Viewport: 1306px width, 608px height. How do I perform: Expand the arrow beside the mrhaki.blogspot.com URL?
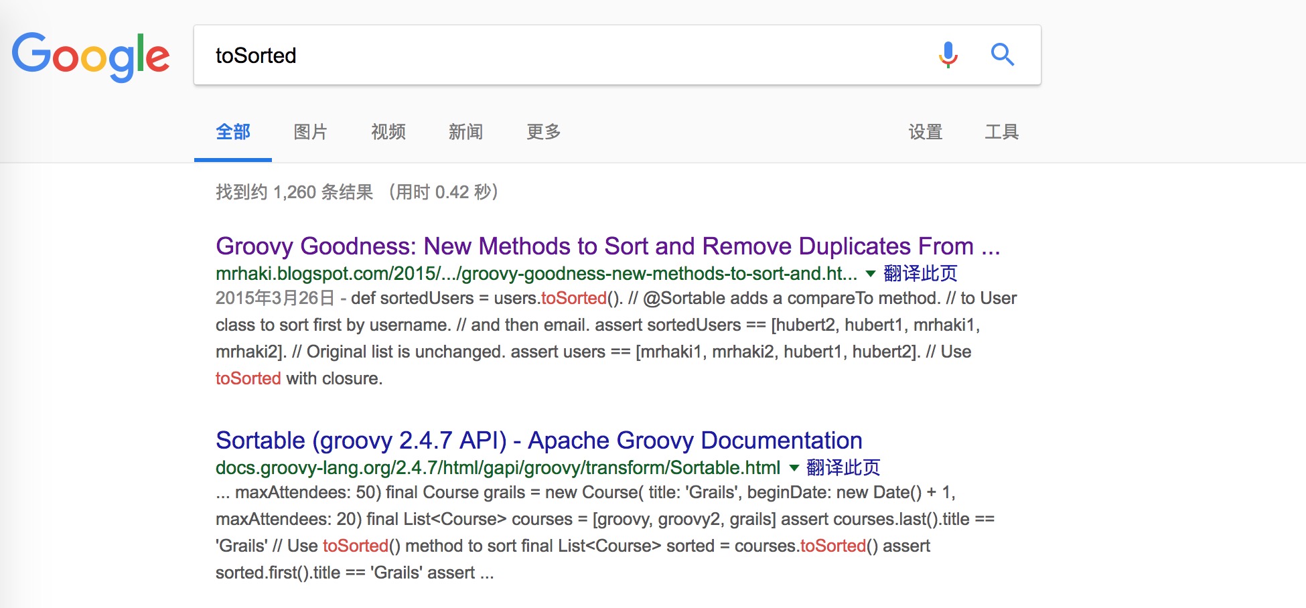point(870,274)
